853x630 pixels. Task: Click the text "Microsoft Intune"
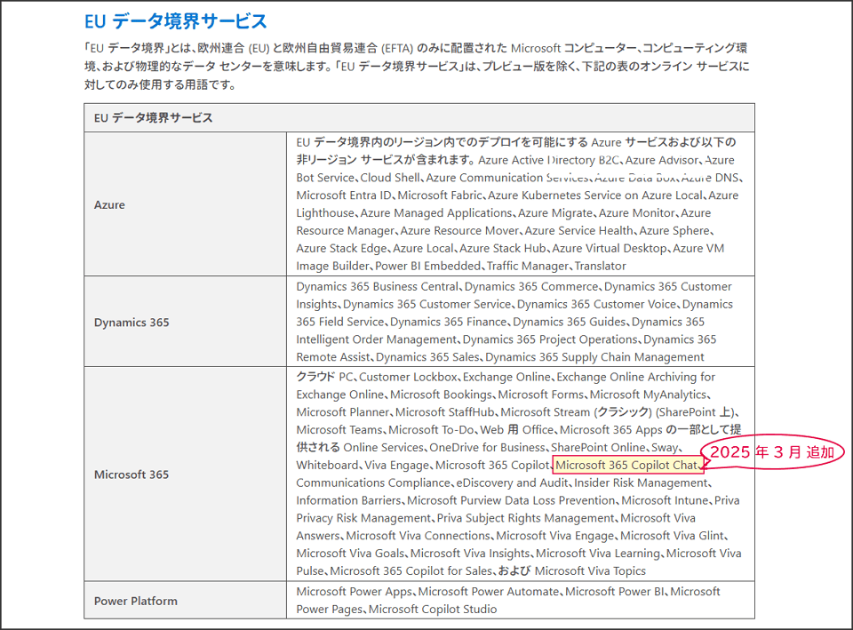(666, 500)
